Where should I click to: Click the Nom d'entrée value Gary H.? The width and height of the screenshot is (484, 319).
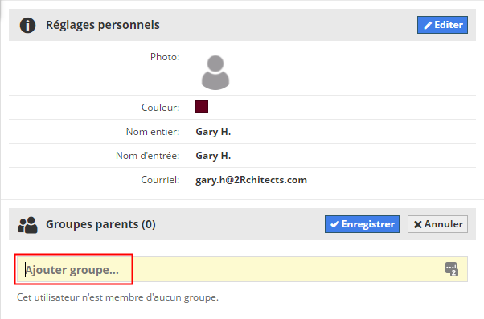(x=213, y=156)
